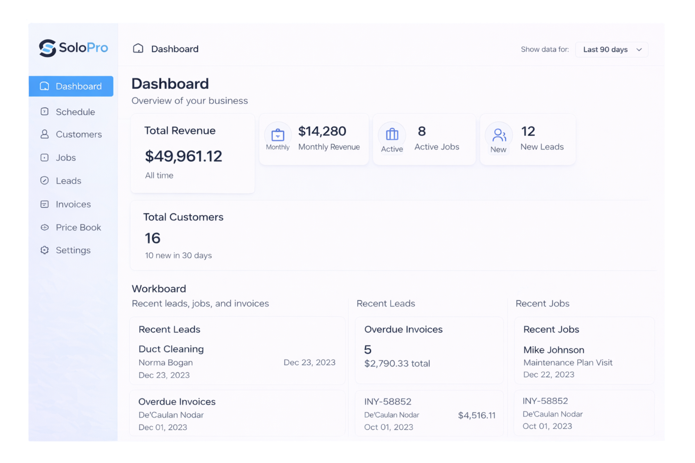Select the Jobs icon in the sidebar

[44, 157]
